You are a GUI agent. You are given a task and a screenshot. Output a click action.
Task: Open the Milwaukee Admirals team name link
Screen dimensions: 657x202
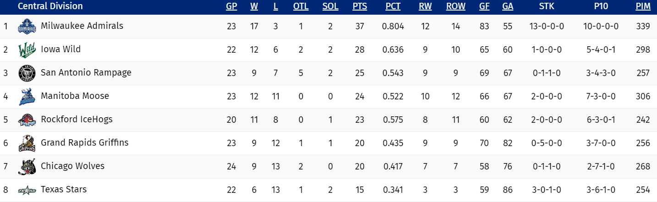click(82, 26)
